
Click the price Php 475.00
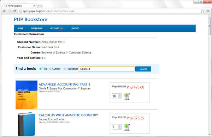tap(135, 87)
